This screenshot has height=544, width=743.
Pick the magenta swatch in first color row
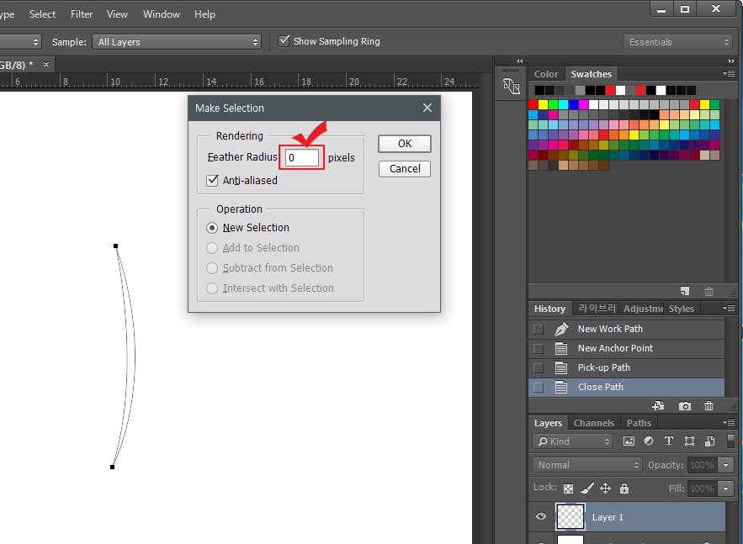tap(583, 104)
